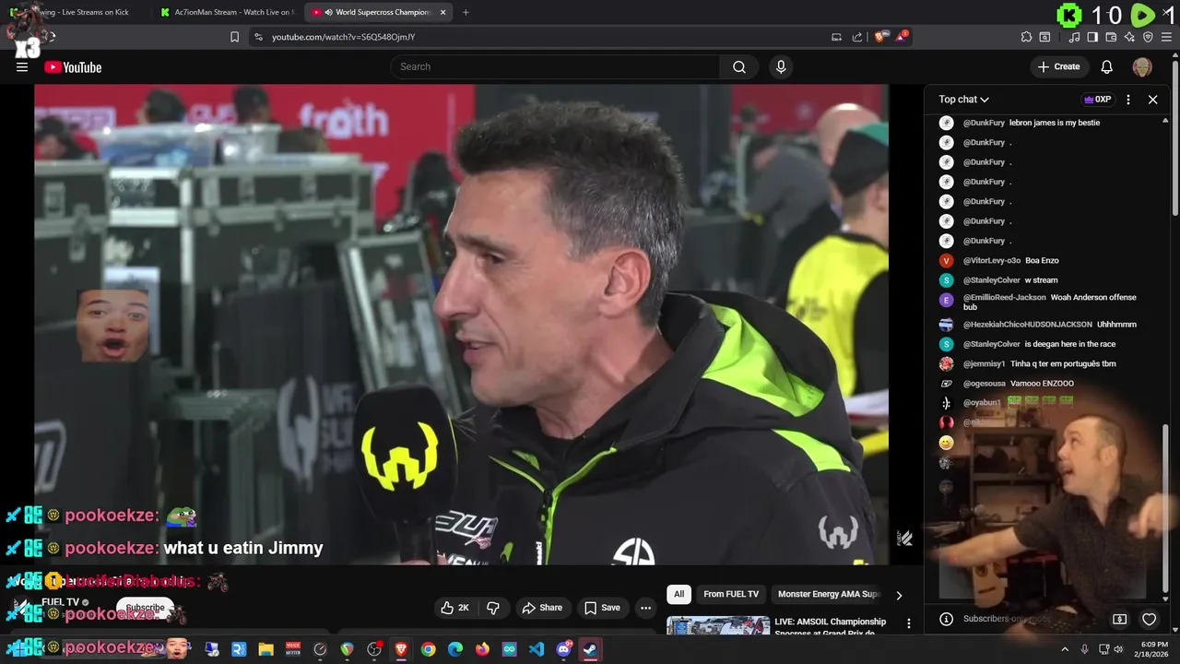
Task: Send a heart reaction in chat
Action: (x=1149, y=619)
